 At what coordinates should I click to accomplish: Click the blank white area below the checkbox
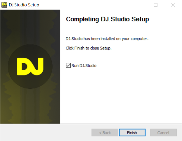[x=121, y=96]
